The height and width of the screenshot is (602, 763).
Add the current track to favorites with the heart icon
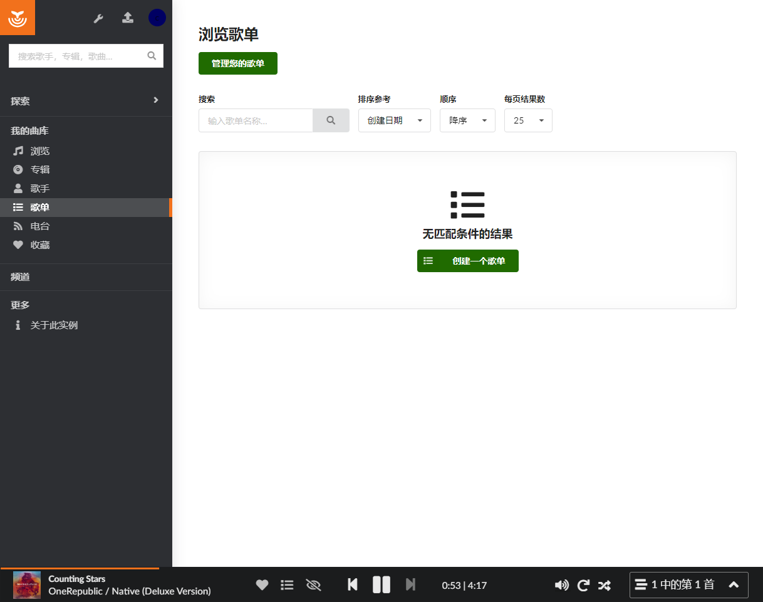point(262,585)
